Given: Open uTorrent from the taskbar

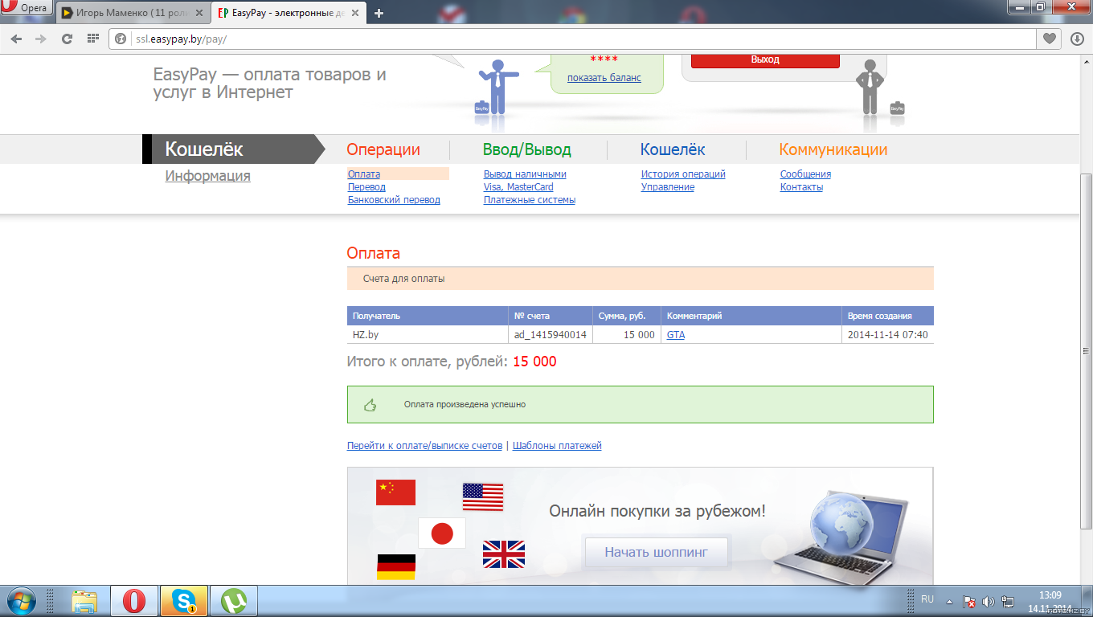Looking at the screenshot, I should 234,601.
